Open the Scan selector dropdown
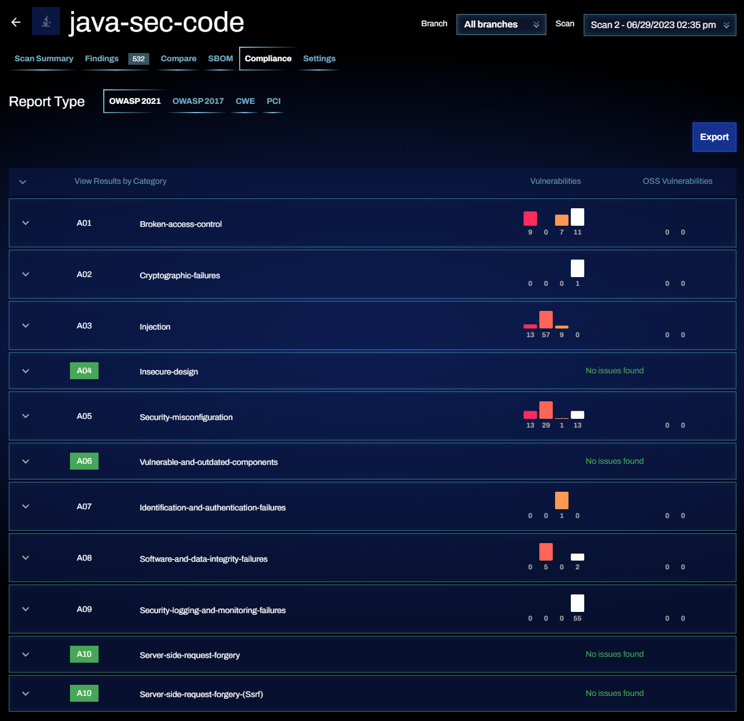Image resolution: width=744 pixels, height=721 pixels. click(659, 25)
